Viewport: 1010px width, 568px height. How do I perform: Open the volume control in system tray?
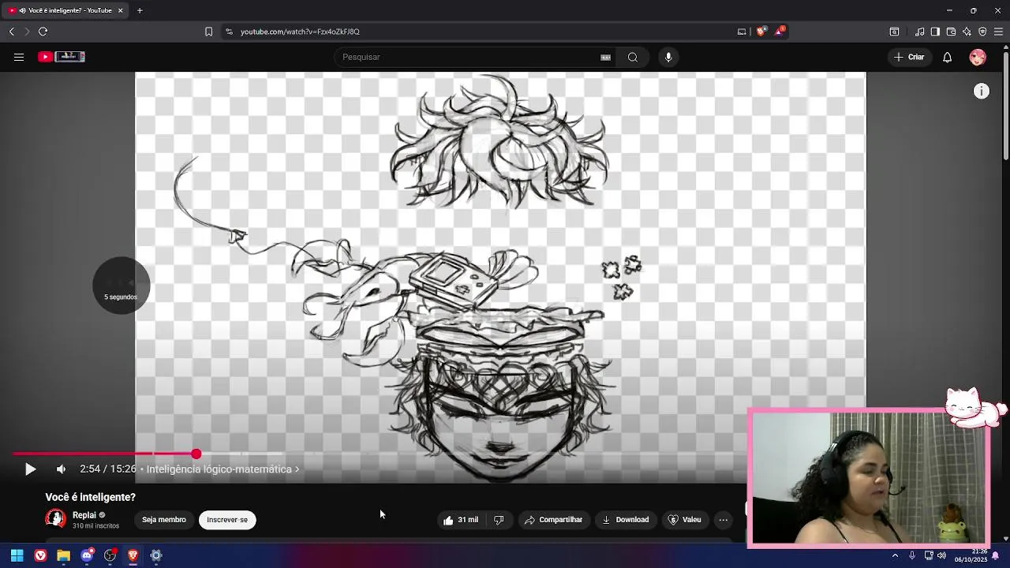(x=941, y=555)
